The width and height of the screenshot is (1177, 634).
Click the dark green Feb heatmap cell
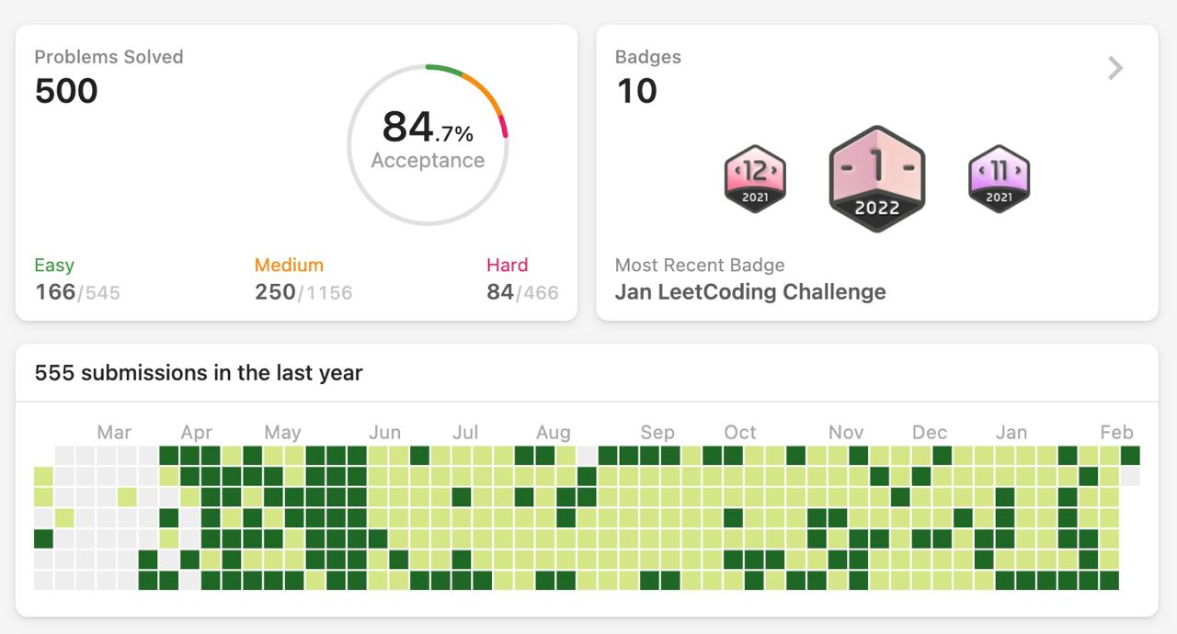click(x=1130, y=455)
